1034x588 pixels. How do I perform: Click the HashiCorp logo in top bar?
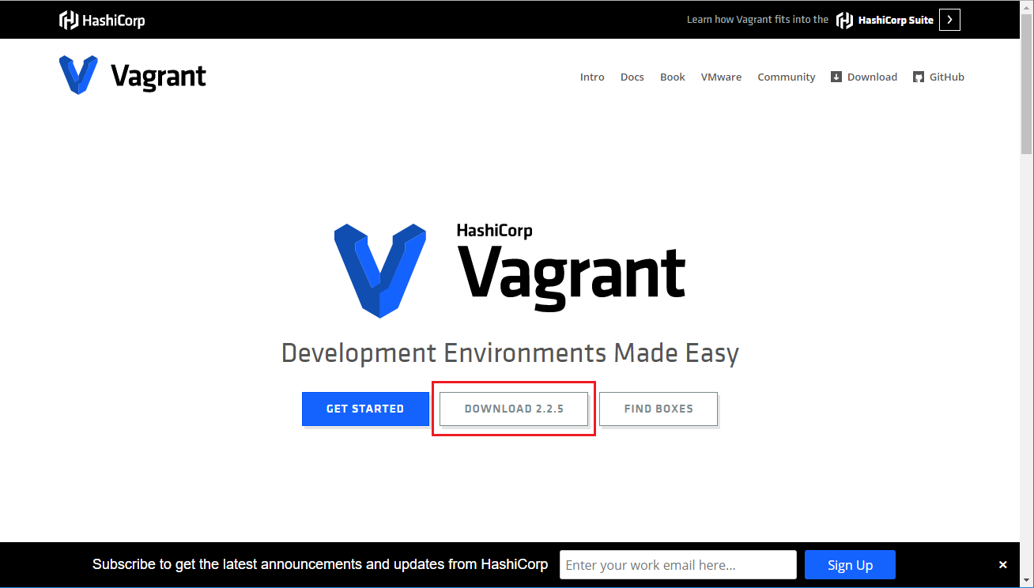tap(102, 20)
